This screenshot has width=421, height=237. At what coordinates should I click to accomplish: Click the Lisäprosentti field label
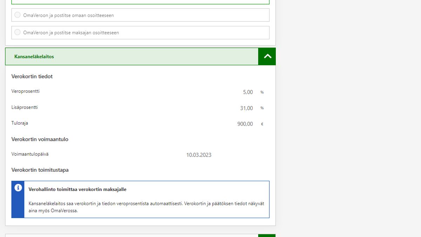[25, 107]
